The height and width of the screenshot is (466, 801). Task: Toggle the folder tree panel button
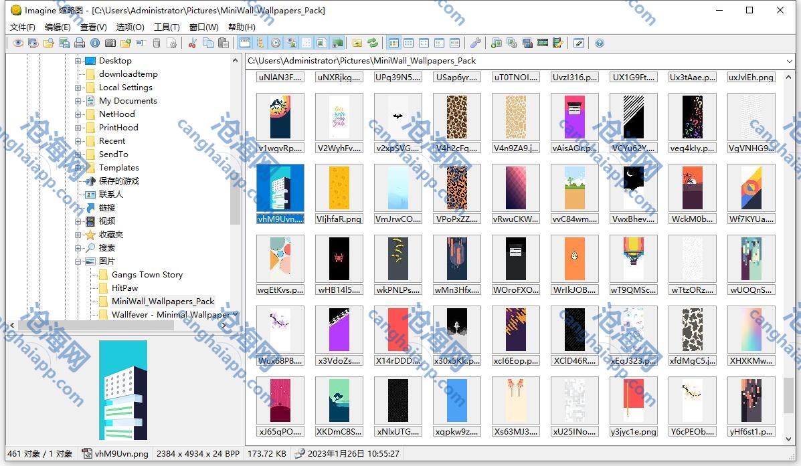pyautogui.click(x=260, y=43)
